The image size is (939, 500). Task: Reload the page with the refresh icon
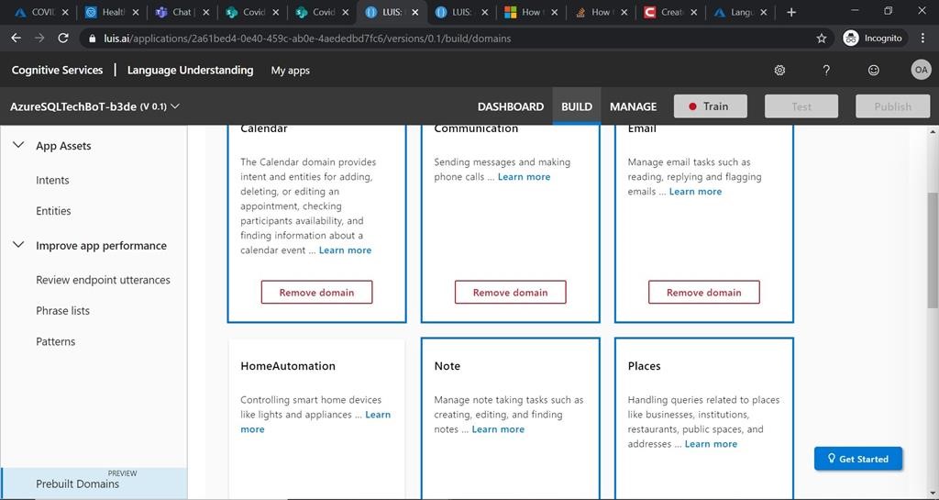tap(63, 39)
